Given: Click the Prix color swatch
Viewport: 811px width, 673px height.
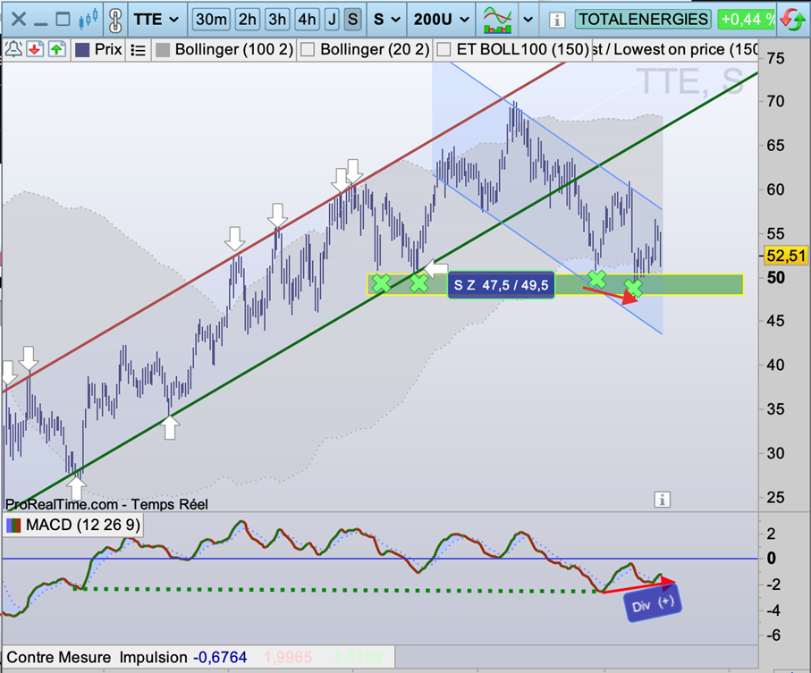Looking at the screenshot, I should pyautogui.click(x=82, y=50).
